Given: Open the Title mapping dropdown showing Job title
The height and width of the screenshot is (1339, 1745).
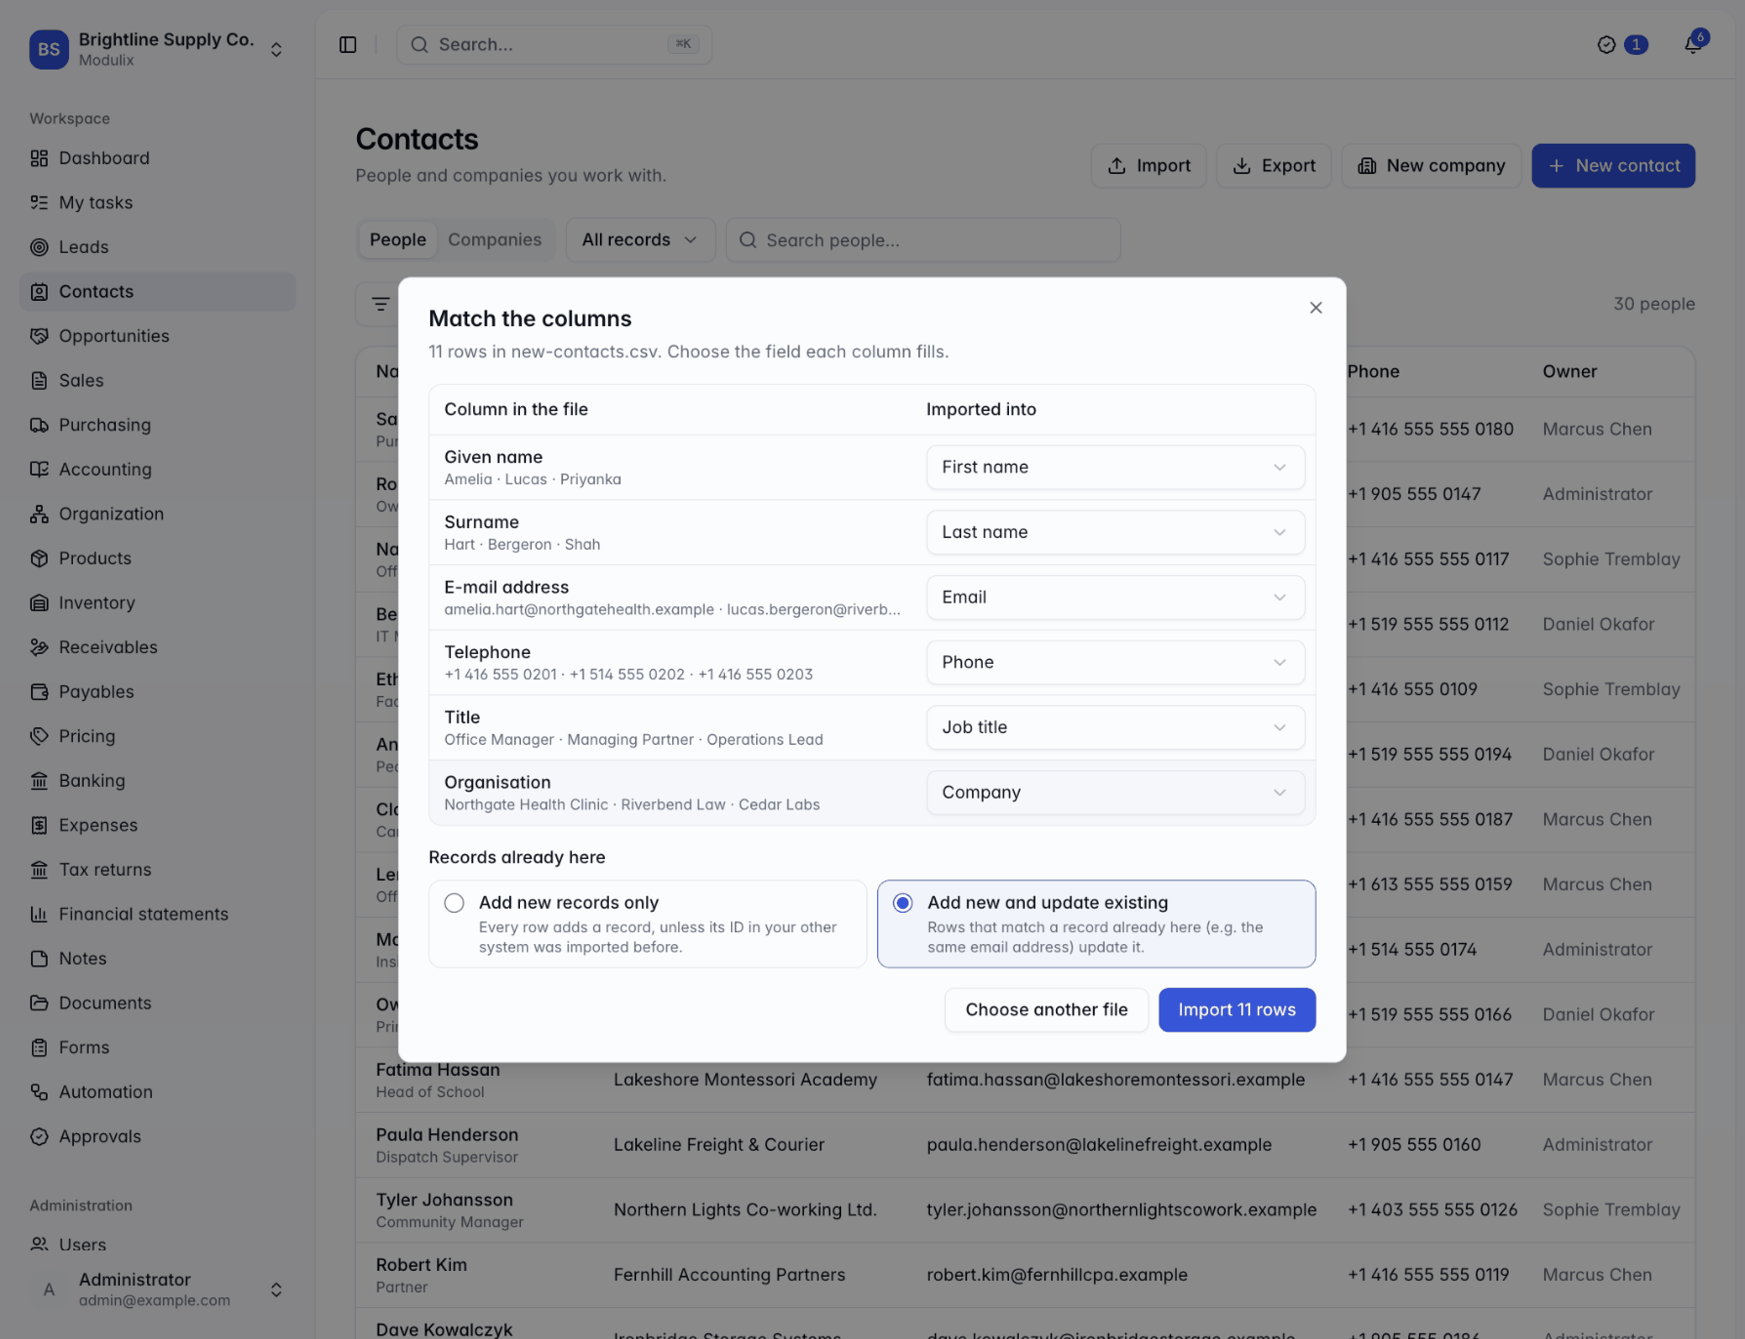Looking at the screenshot, I should [1115, 728].
